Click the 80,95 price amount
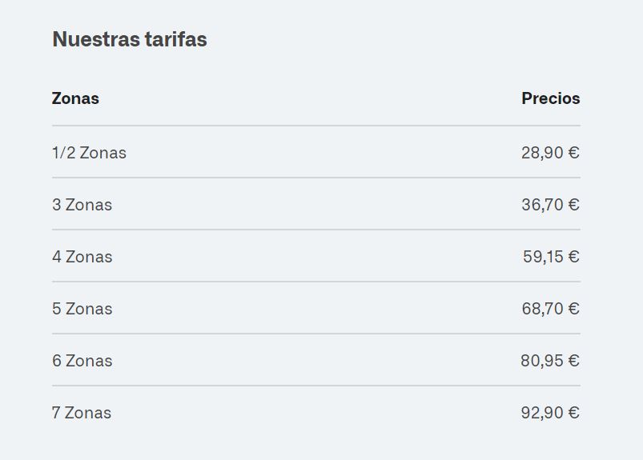 pos(542,361)
